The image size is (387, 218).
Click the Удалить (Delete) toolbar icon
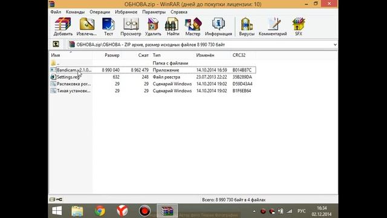click(x=153, y=27)
